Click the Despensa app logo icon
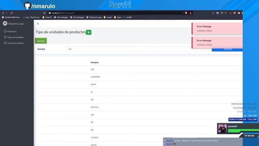Image resolution: width=259 pixels, height=146 pixels. point(5,24)
